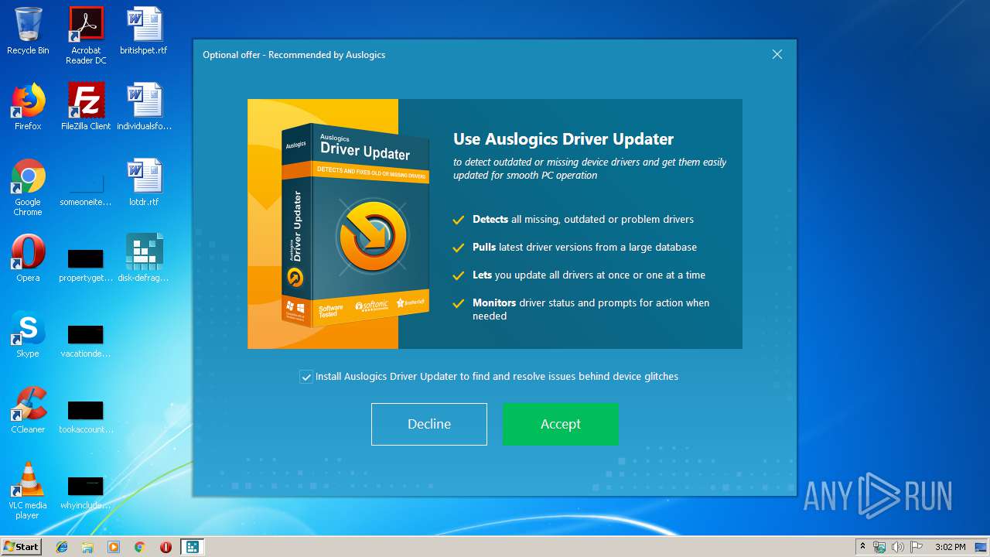
Task: Open the Opera desktop shortcut
Action: click(x=28, y=258)
